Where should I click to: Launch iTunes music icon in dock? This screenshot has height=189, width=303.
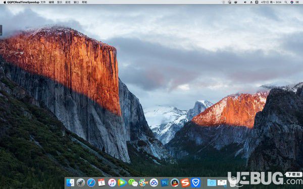112,182
